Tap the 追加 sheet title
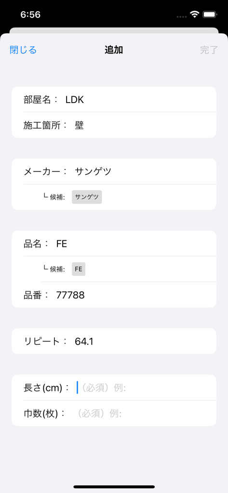Image resolution: width=228 pixels, height=493 pixels. (x=114, y=50)
